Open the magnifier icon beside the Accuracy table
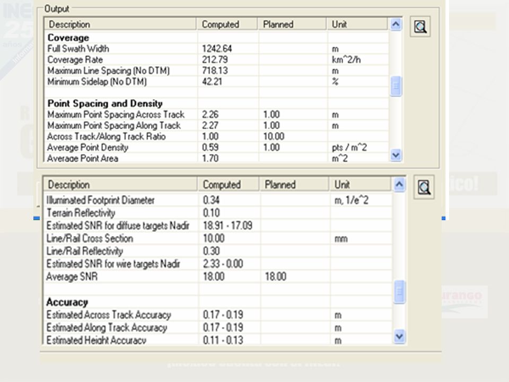Screen dimensions: 509x382 tap(424, 187)
